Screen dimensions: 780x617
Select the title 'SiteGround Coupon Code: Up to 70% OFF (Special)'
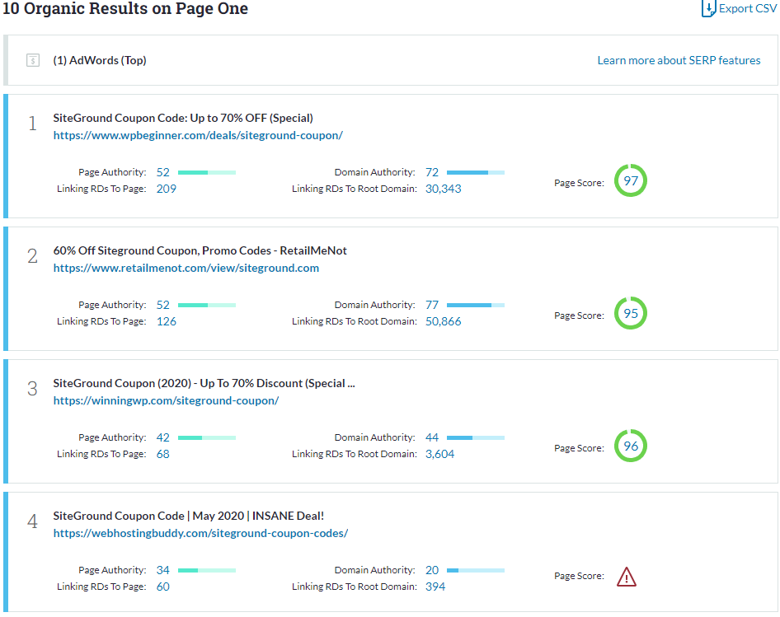pos(183,118)
